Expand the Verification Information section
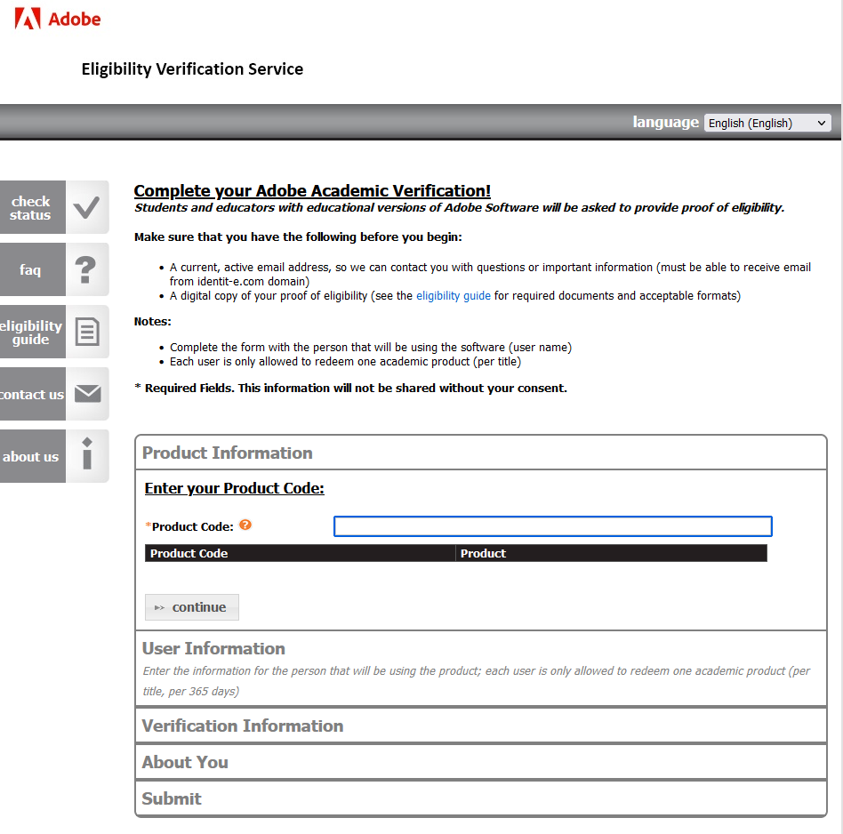The height and width of the screenshot is (834, 843). point(481,726)
